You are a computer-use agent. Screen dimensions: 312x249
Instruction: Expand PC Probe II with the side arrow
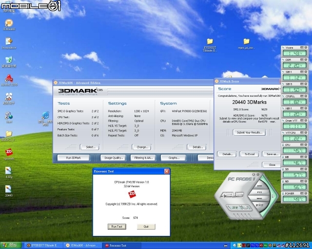click(x=273, y=196)
